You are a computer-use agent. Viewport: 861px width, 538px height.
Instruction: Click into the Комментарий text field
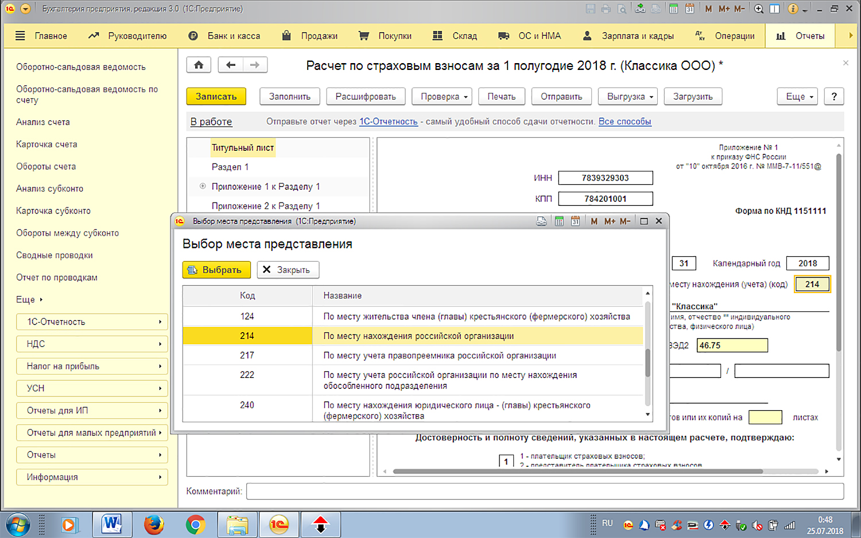point(544,492)
